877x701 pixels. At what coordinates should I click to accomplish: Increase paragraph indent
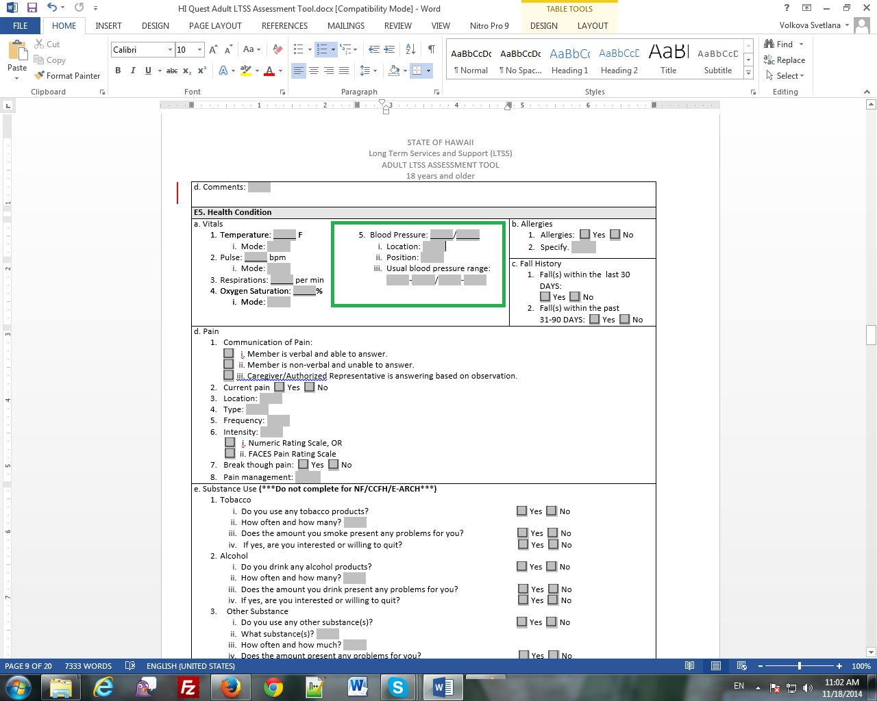[389, 49]
